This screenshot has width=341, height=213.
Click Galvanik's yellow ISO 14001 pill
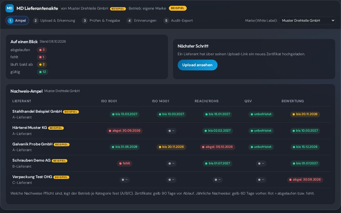pos(171,147)
